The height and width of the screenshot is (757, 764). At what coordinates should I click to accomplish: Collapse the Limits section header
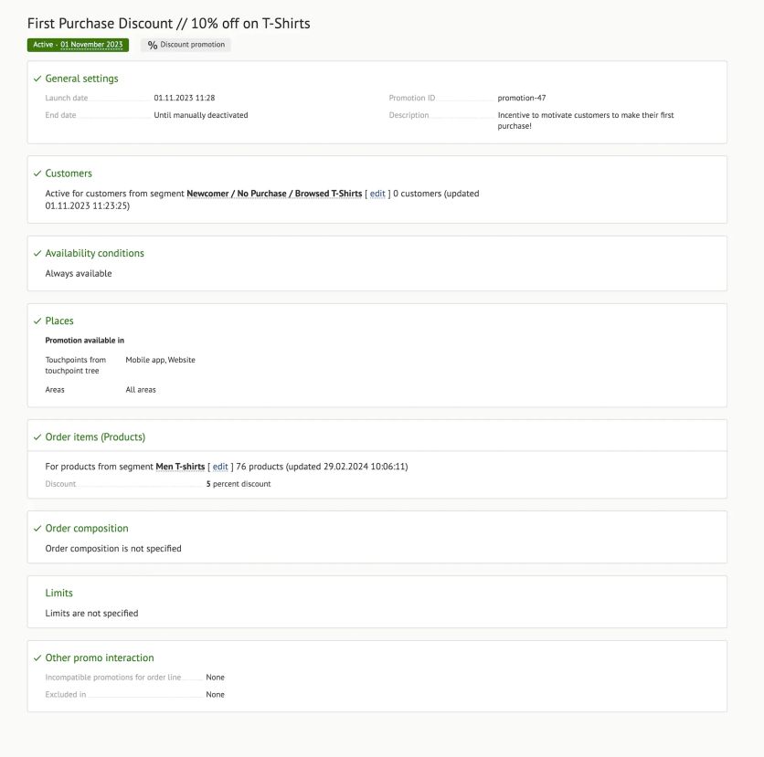(x=58, y=593)
